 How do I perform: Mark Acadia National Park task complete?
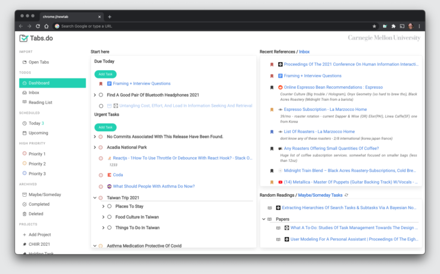coord(101,147)
